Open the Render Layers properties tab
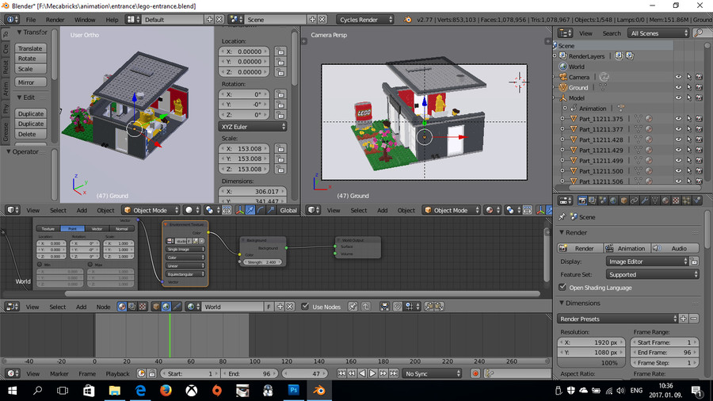 click(x=593, y=200)
